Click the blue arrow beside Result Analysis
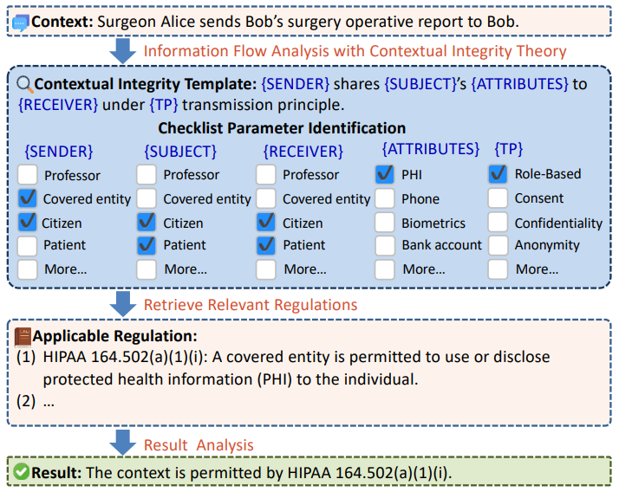The height and width of the screenshot is (492, 619). [124, 443]
